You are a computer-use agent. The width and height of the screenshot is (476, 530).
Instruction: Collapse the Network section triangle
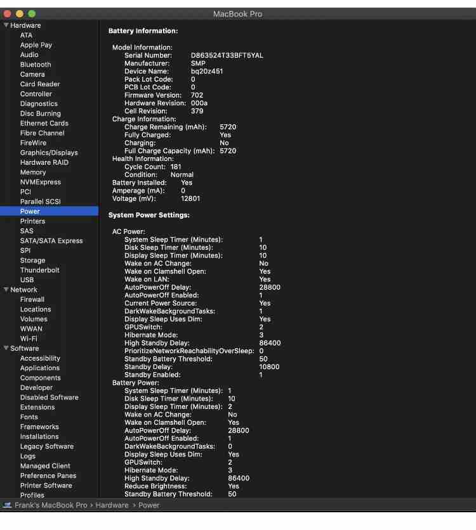click(6, 290)
